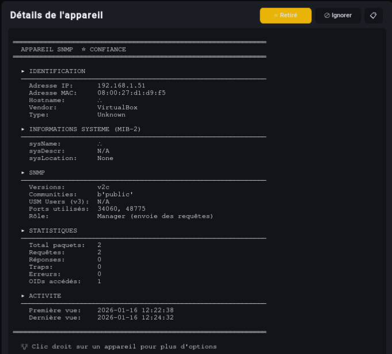Click the Erreurs label

click(x=45, y=274)
